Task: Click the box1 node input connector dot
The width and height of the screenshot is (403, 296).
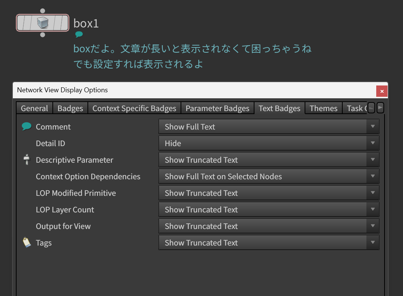Action: [x=43, y=11]
